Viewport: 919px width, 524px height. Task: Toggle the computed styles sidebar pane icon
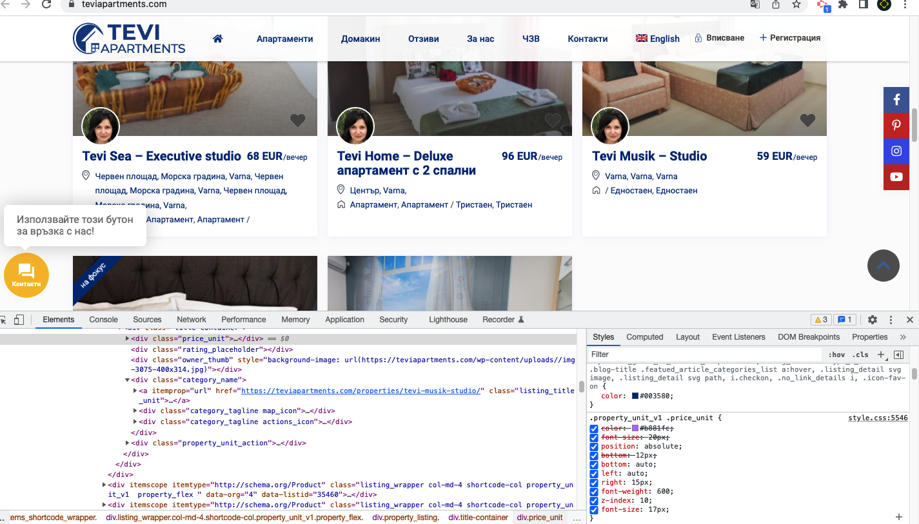tap(899, 354)
